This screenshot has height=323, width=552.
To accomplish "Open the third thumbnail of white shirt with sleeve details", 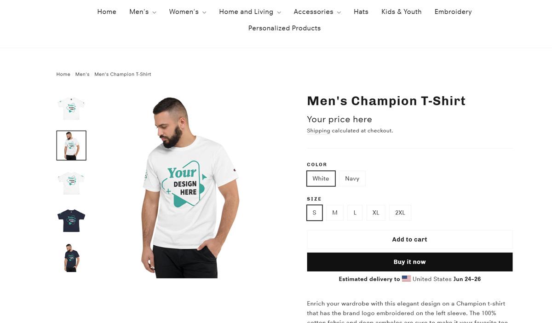I will [x=71, y=183].
